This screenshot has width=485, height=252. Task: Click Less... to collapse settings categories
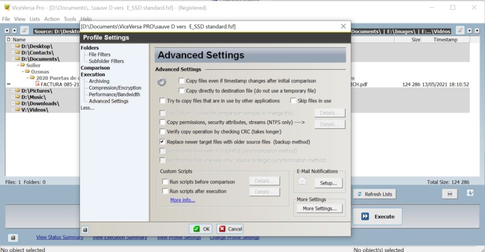(87, 108)
